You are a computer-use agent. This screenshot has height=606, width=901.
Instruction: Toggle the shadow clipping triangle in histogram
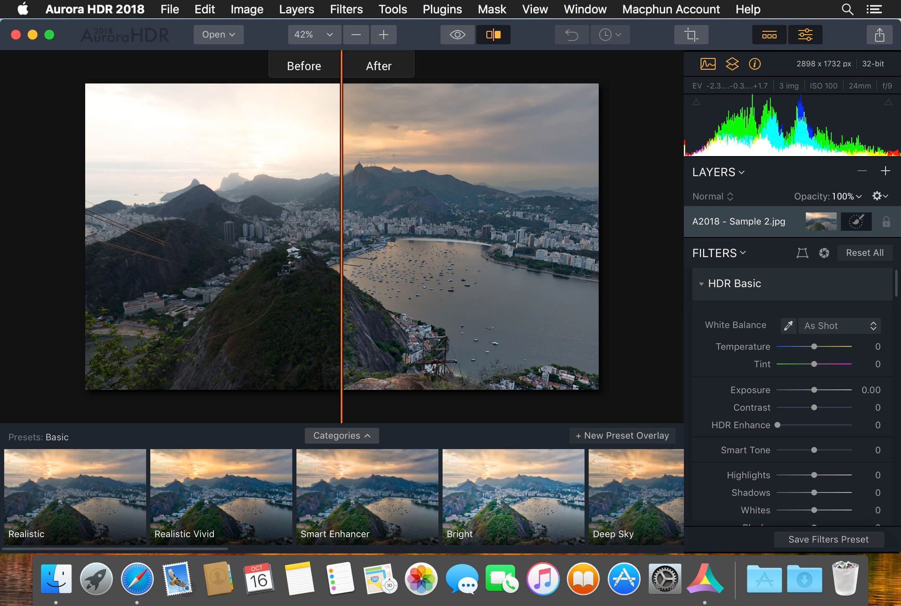click(696, 102)
